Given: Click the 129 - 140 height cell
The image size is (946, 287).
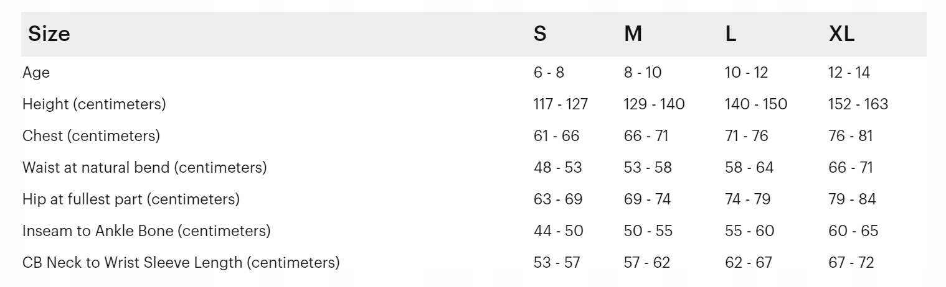Looking at the screenshot, I should (x=654, y=104).
